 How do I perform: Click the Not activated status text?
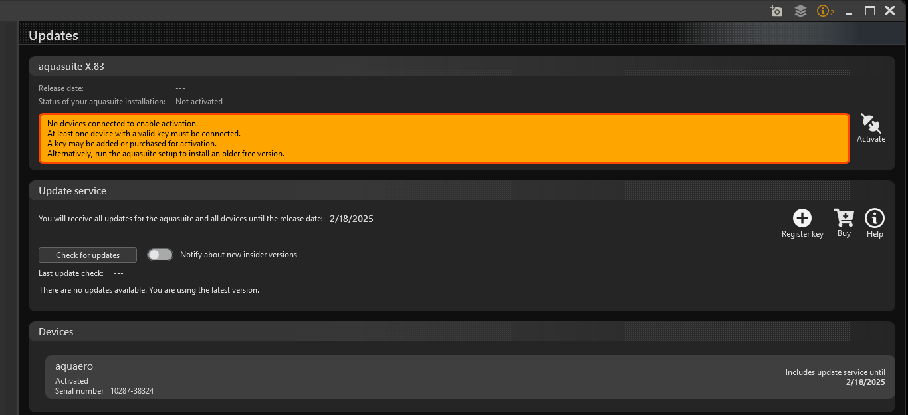(199, 102)
